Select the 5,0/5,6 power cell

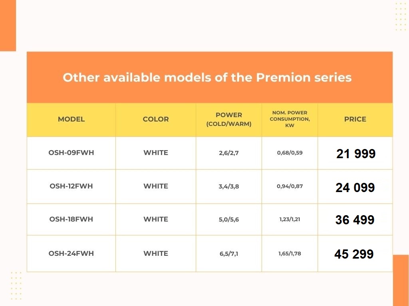click(229, 220)
